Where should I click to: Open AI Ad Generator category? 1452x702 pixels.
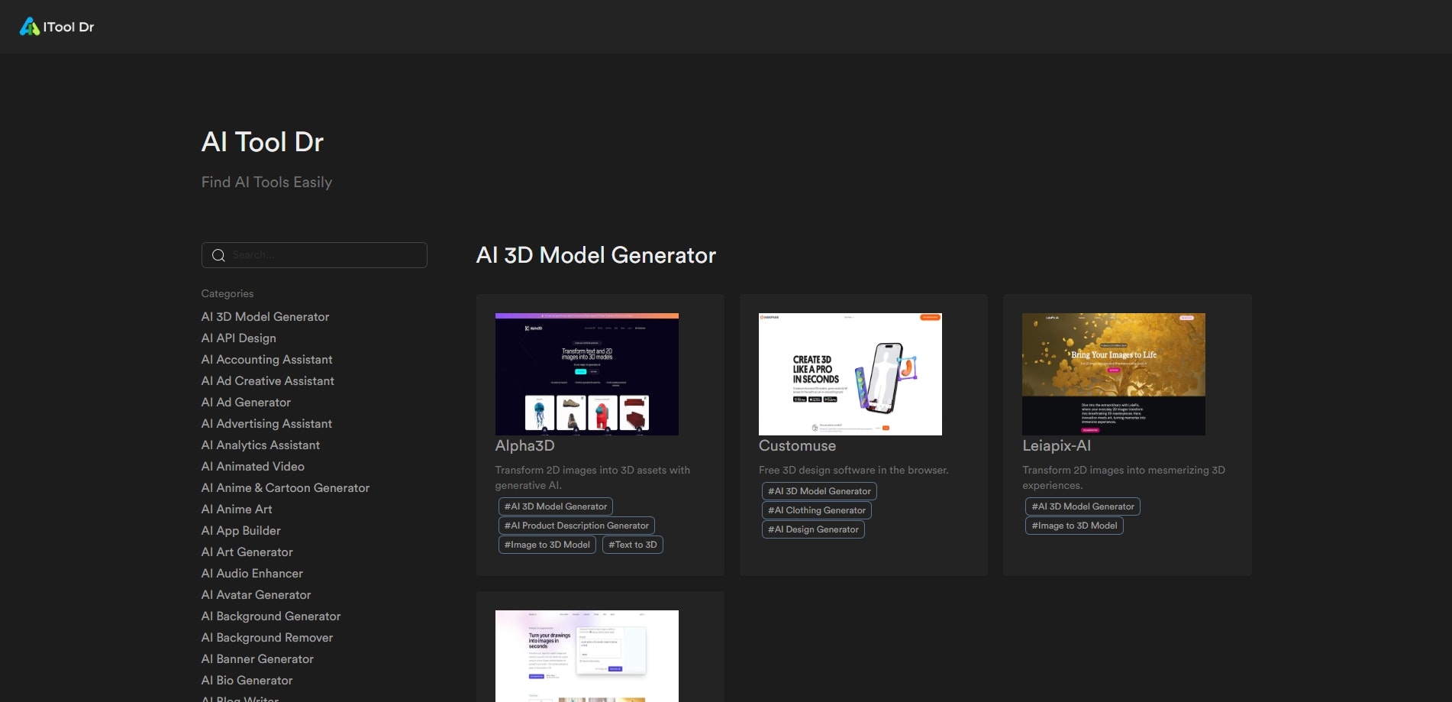coord(246,402)
